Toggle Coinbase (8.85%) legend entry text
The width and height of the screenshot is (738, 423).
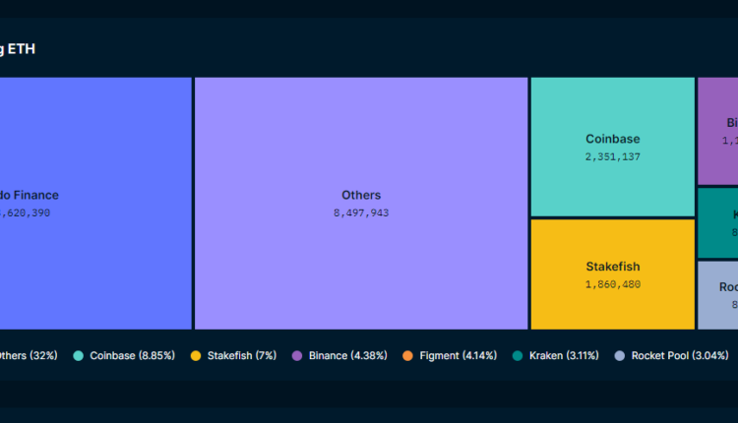132,355
